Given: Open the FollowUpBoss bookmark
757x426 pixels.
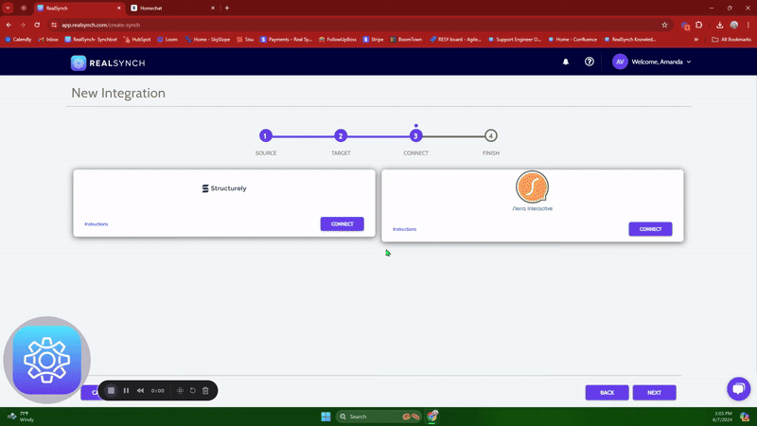Looking at the screenshot, I should tap(337, 40).
